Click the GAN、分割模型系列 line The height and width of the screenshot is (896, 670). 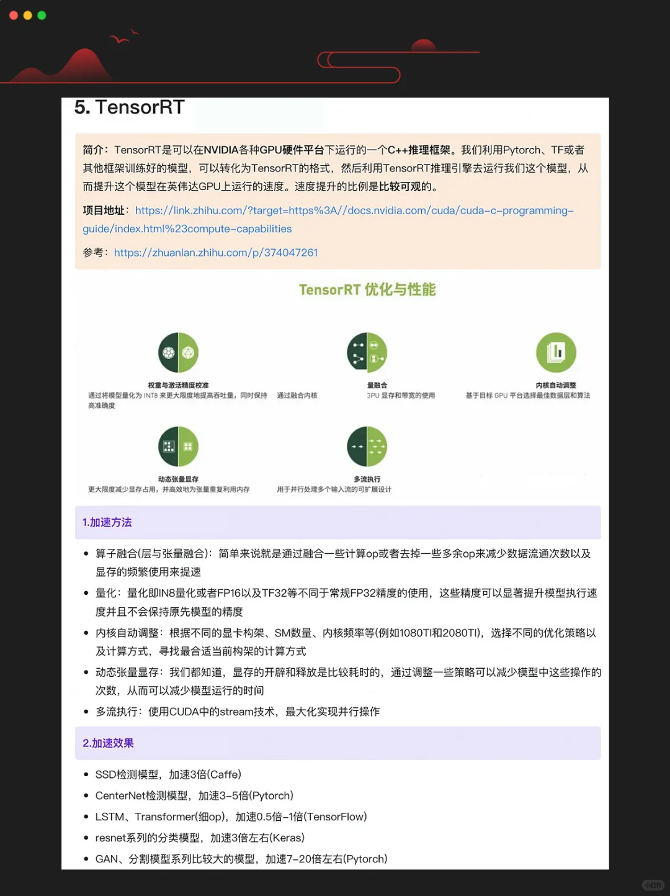click(241, 859)
